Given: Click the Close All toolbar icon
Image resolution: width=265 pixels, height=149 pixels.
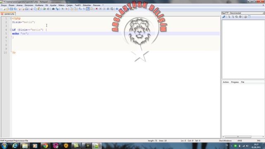Looking at the screenshot, I should point(23,9).
